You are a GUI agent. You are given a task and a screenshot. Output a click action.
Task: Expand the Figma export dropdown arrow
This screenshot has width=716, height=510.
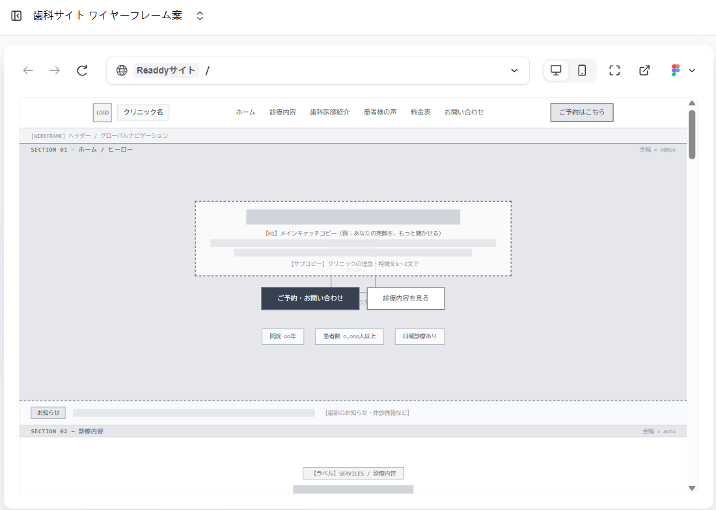click(x=692, y=71)
